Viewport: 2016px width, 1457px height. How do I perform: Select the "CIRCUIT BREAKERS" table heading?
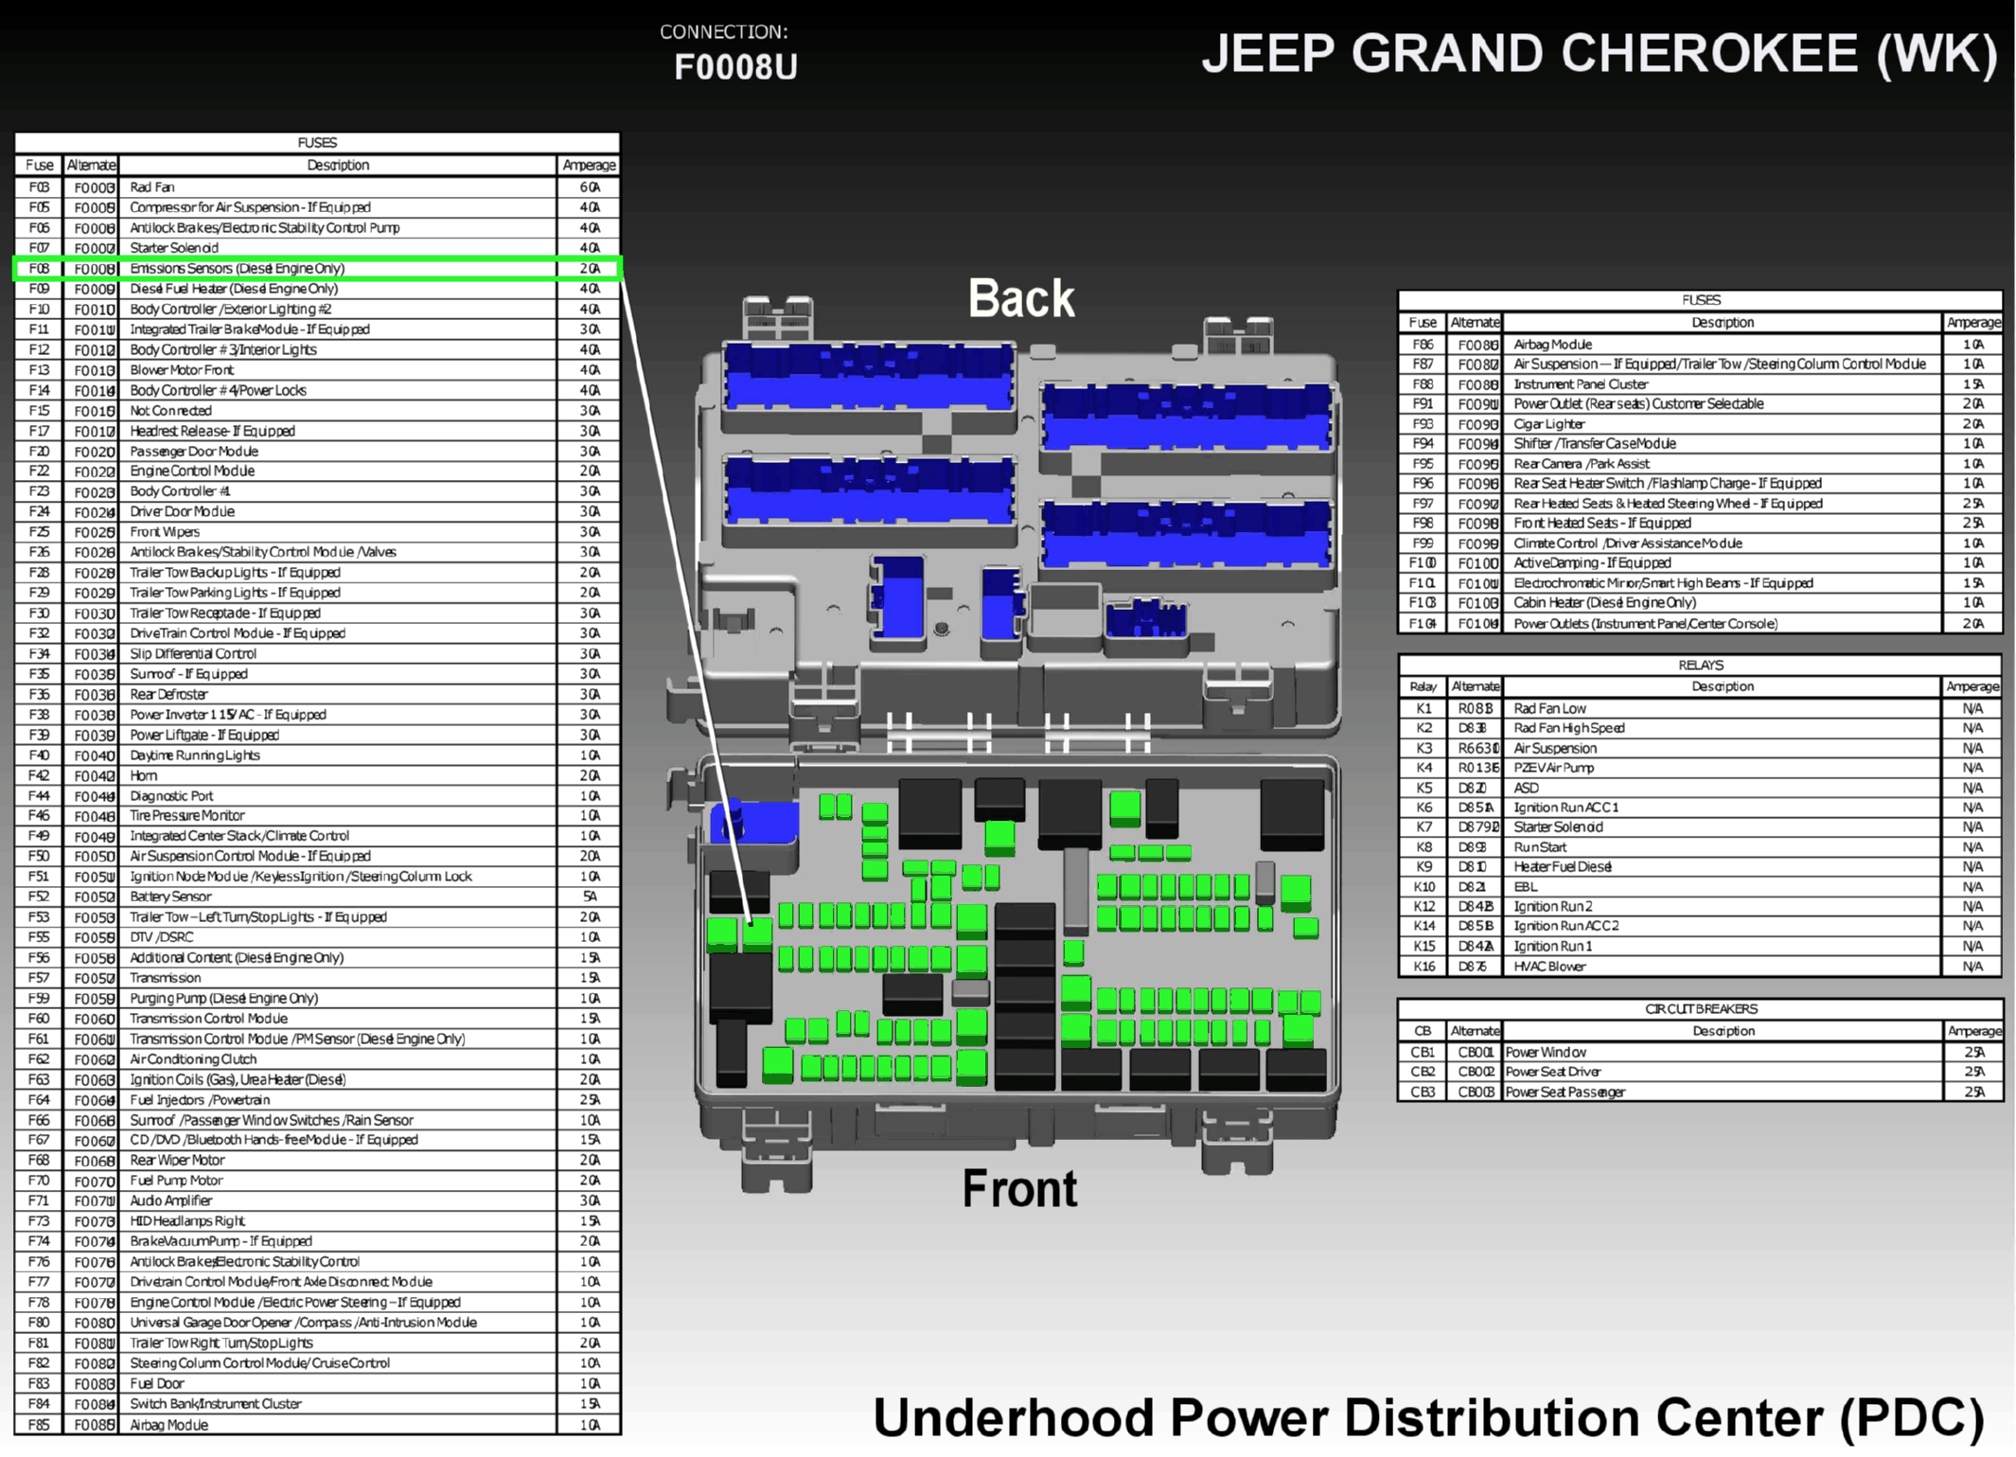click(x=1701, y=1010)
